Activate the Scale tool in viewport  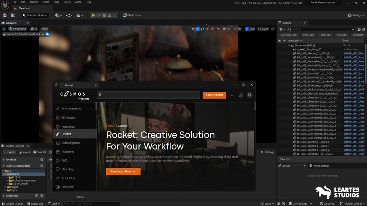click(x=207, y=29)
